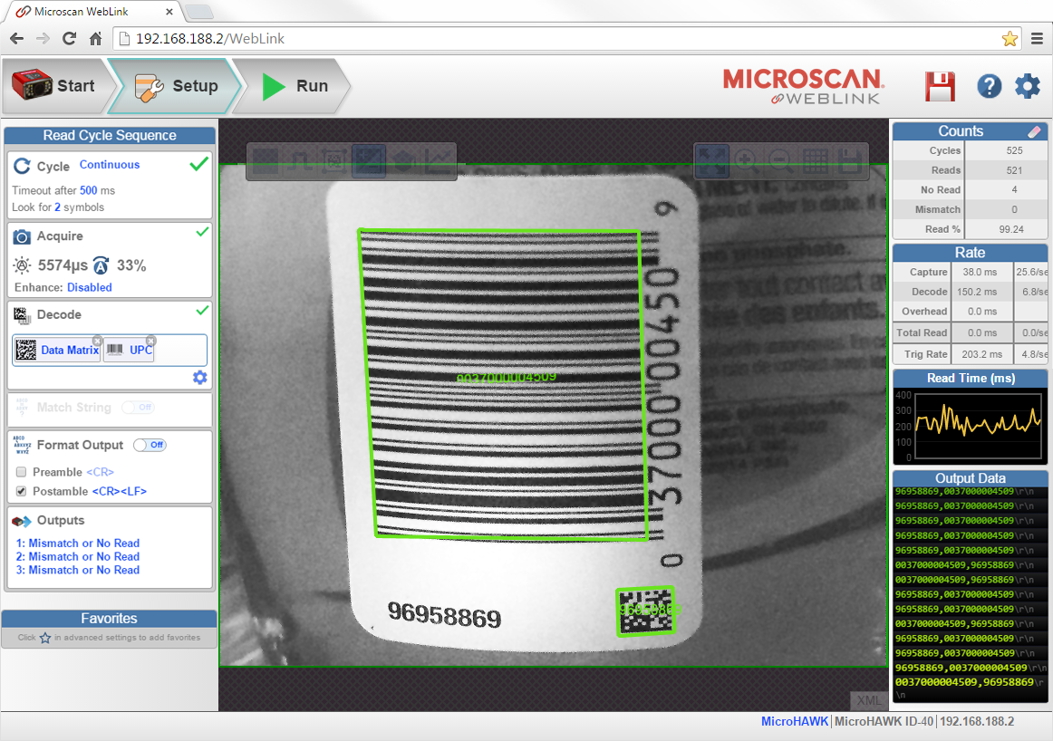
Task: Toggle the grid overlay icon on image
Action: [816, 162]
